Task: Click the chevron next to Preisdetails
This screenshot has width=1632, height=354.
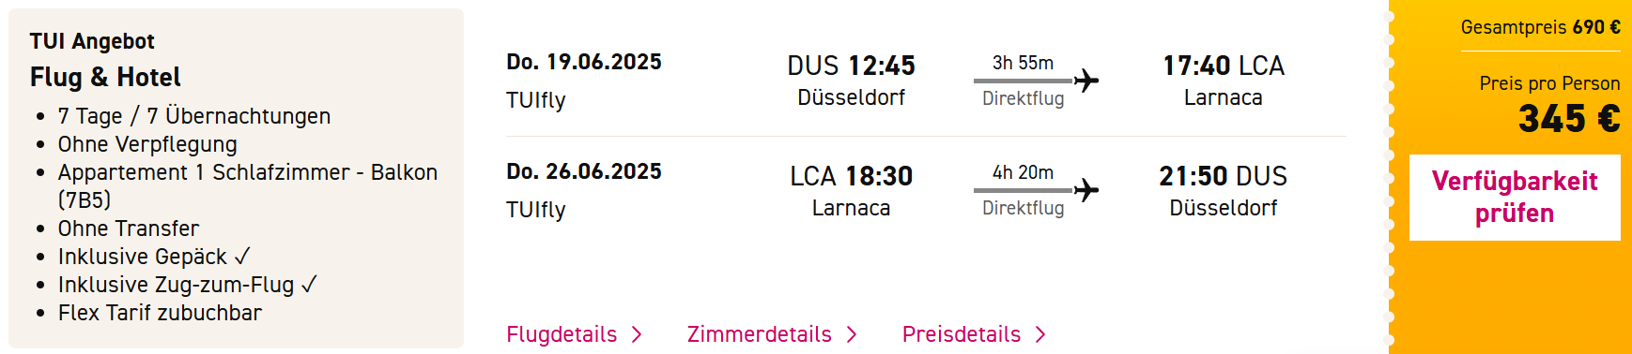Action: click(1040, 335)
